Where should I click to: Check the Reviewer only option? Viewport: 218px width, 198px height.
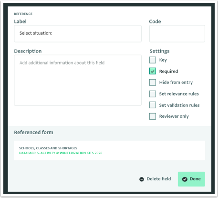[153, 116]
